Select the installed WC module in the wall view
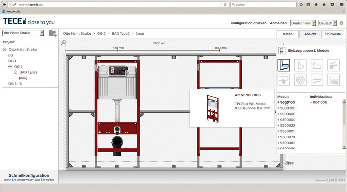 (x=117, y=108)
